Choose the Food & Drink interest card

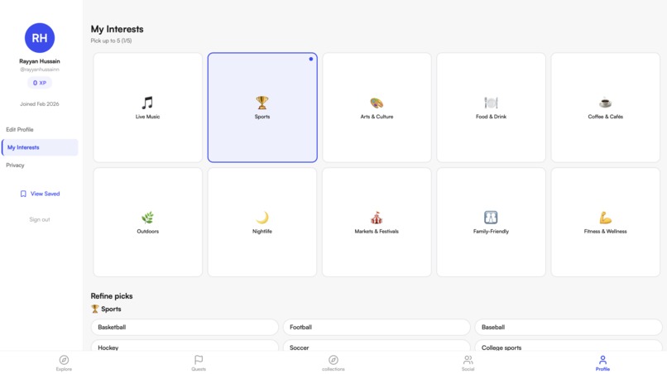click(x=491, y=108)
